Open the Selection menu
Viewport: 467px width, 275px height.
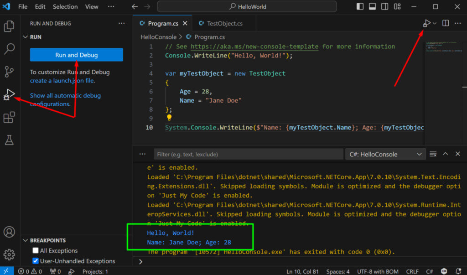(65, 6)
